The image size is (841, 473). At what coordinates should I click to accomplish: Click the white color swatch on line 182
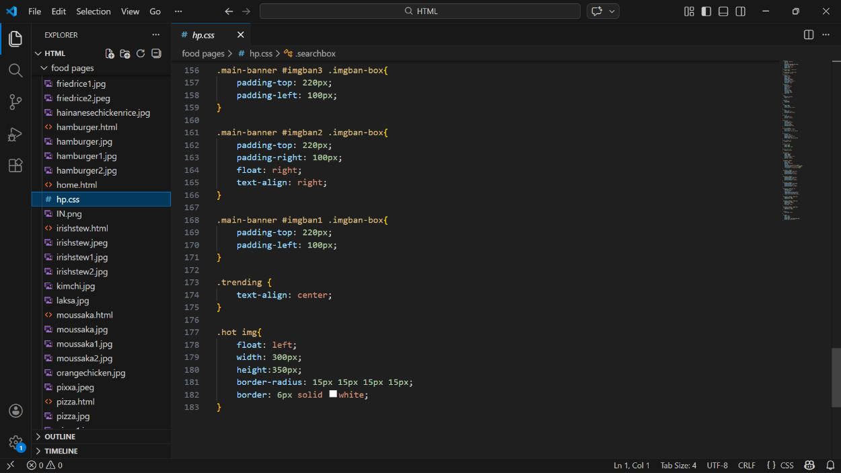coord(333,394)
